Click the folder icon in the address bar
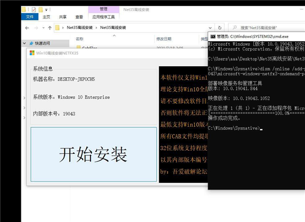Viewport: 305px width, 222px height. pos(59,27)
